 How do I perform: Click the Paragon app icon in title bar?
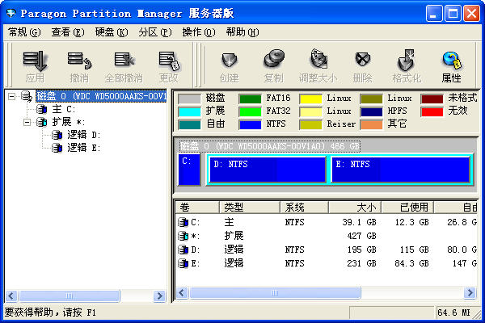point(11,13)
